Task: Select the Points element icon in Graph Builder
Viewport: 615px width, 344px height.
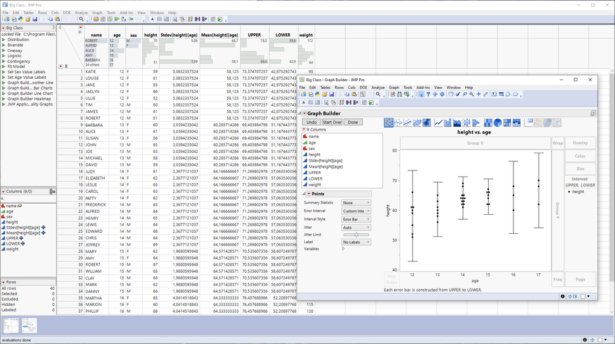Action: 388,123
